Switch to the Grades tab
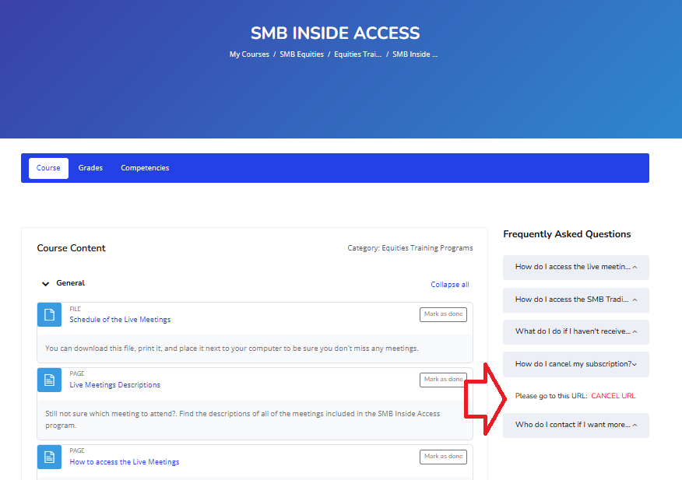 tap(90, 168)
